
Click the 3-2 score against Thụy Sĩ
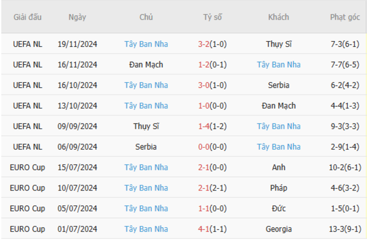(x=204, y=44)
